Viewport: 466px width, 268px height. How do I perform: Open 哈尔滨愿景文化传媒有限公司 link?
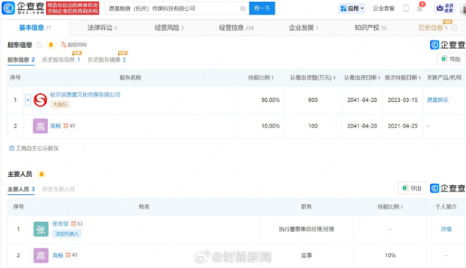(85, 95)
